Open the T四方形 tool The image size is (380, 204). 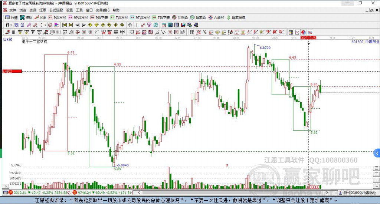click(x=119, y=17)
